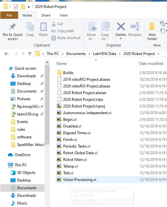Click LabVIEW Data in the address breadcrumb
Screen dimensions: 167x207
pyautogui.click(x=104, y=54)
